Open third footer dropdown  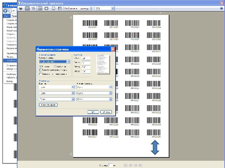110,99
